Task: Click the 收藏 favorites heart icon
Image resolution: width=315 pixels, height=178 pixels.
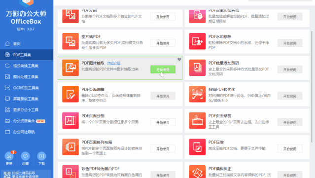Action: click(x=25, y=156)
